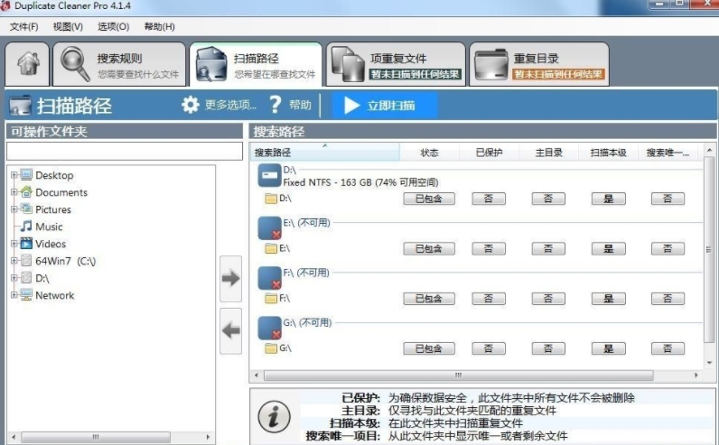This screenshot has height=445, width=719.
Task: Click the folder path input field
Action: 125,152
